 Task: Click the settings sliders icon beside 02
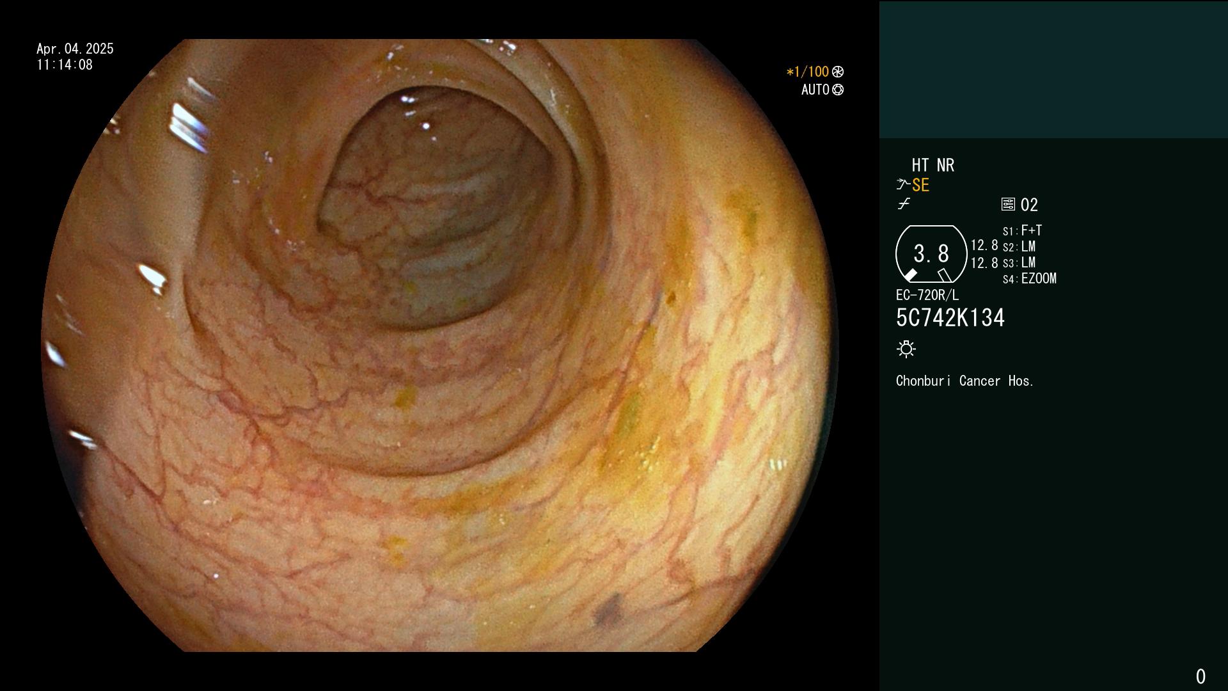(1008, 204)
